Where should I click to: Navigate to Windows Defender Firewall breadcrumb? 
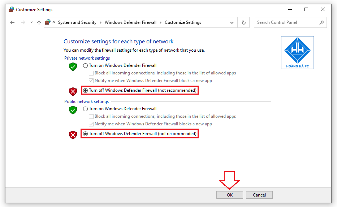tap(130, 22)
